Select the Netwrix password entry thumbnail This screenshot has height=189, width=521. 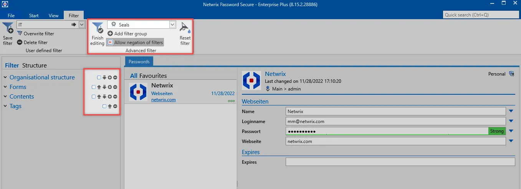click(x=138, y=92)
